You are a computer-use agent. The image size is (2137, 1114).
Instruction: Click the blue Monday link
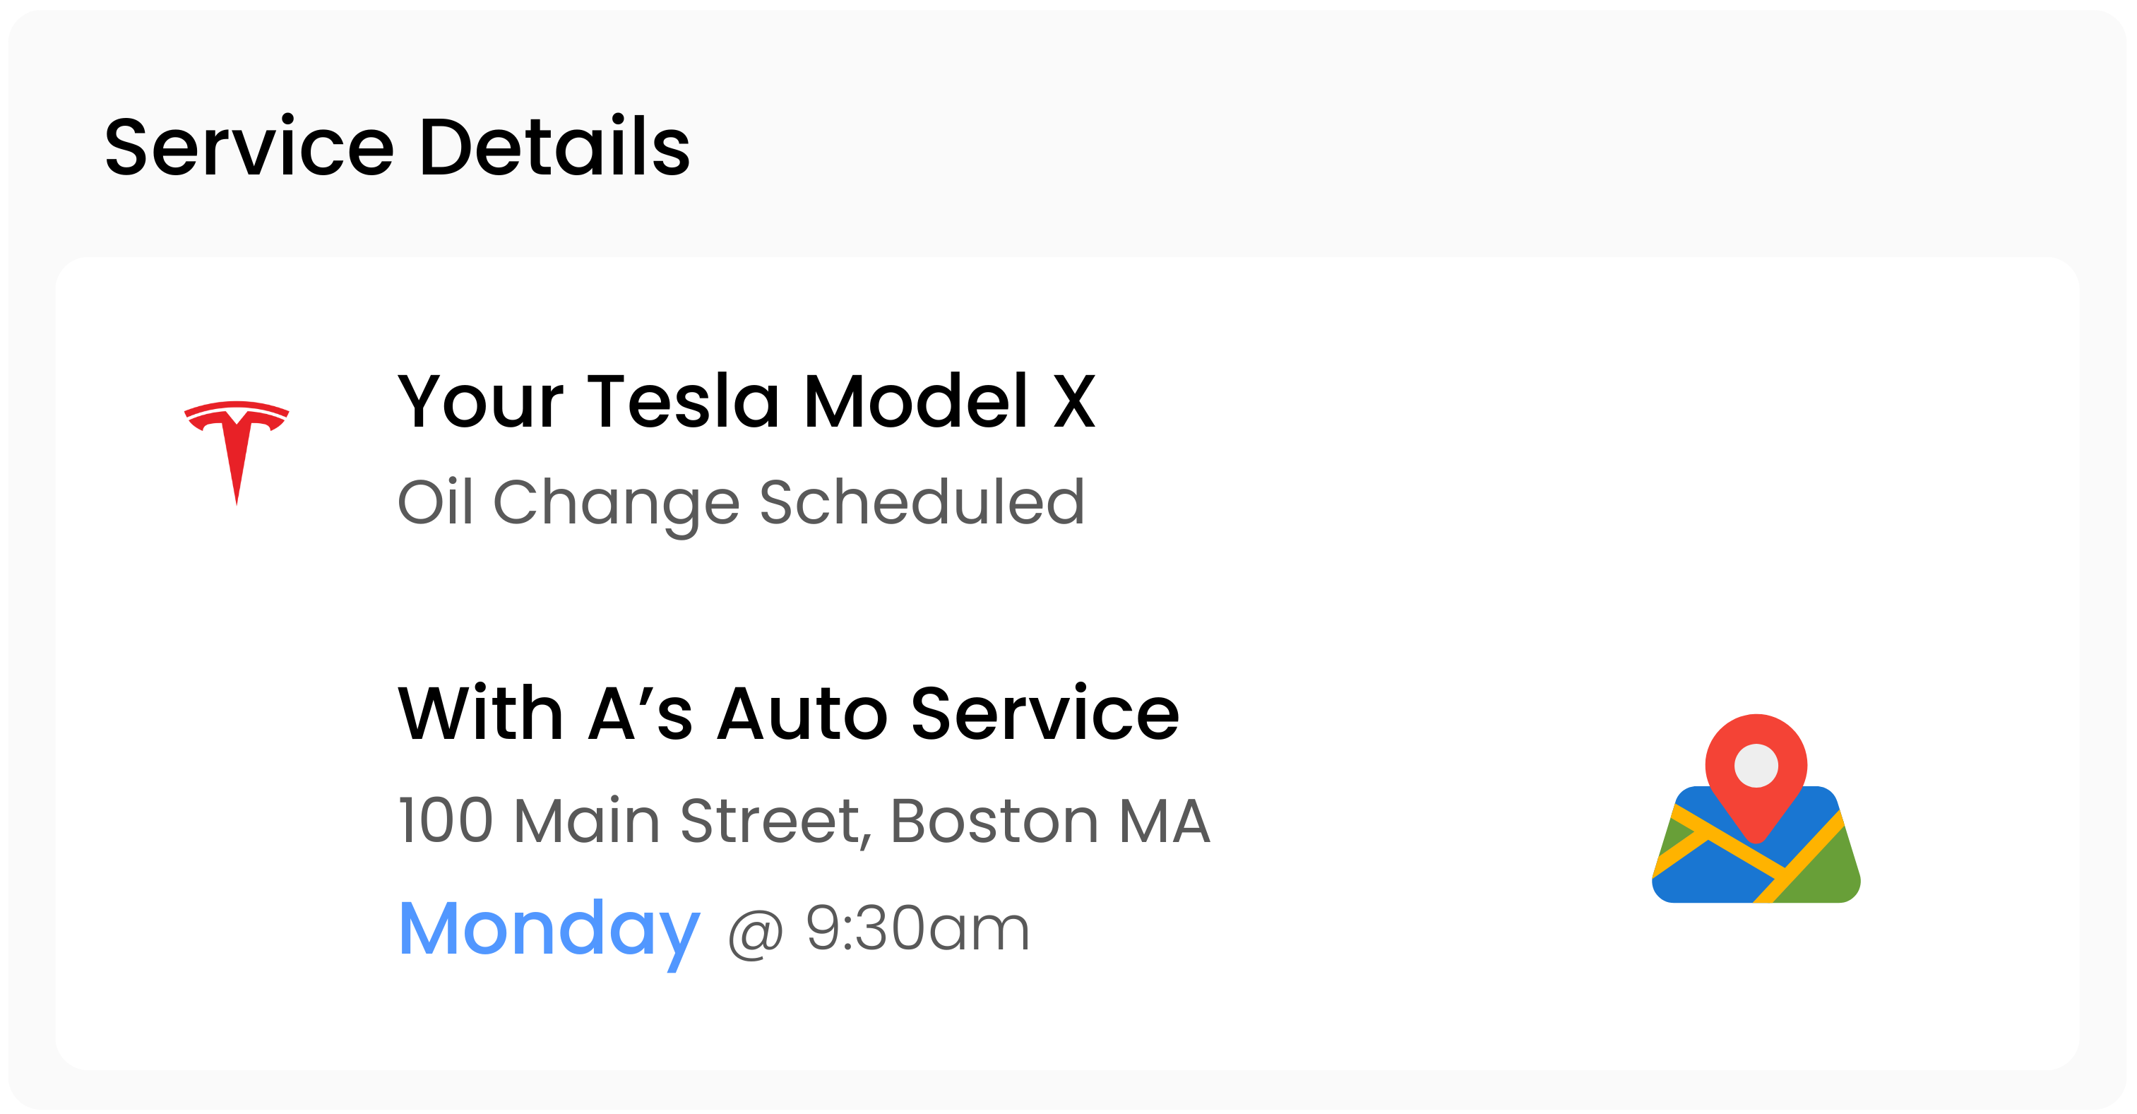tap(549, 931)
